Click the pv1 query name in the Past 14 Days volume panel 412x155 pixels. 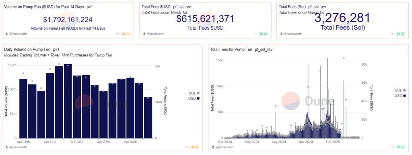click(x=90, y=7)
